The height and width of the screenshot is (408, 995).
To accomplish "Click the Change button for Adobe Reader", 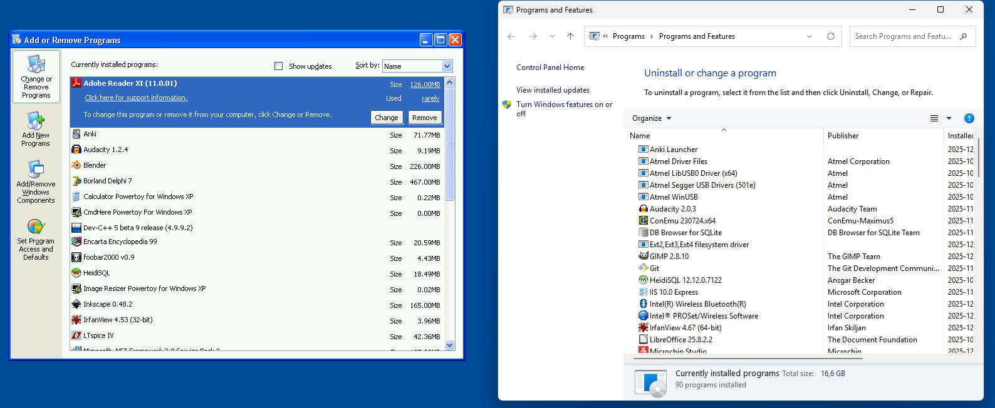I will pyautogui.click(x=387, y=118).
